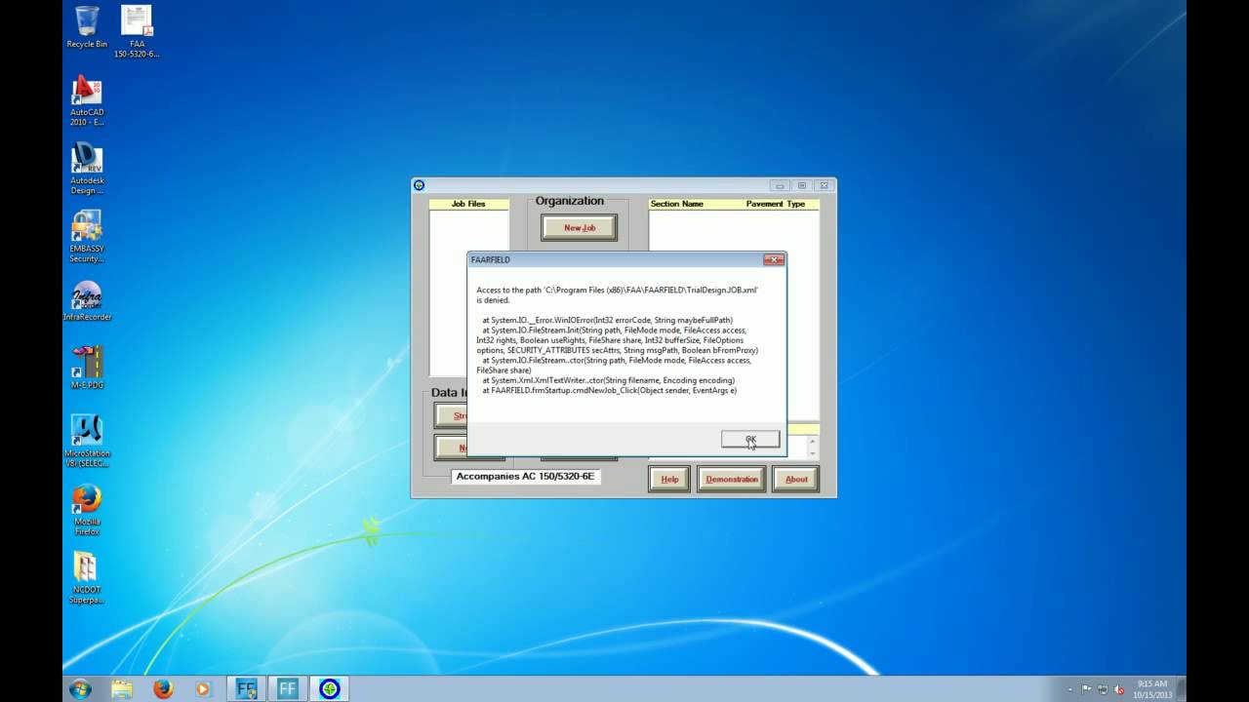Click the Section Name column header
The width and height of the screenshot is (1249, 702).
pos(677,204)
